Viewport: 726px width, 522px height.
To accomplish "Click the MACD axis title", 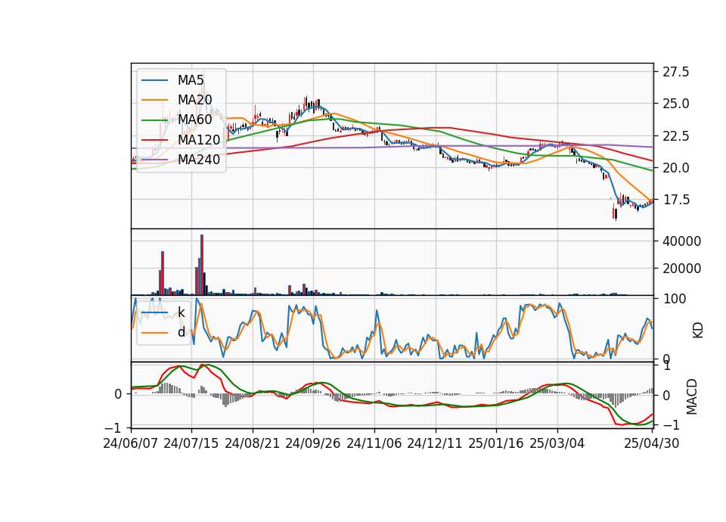I will click(x=692, y=396).
